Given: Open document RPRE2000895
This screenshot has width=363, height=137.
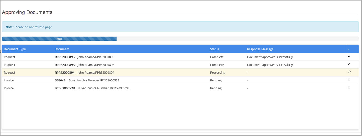Looking at the screenshot, I should point(64,57).
